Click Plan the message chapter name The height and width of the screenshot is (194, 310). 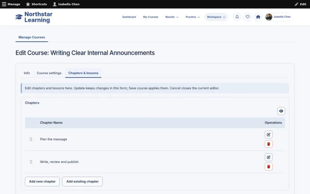click(54, 139)
